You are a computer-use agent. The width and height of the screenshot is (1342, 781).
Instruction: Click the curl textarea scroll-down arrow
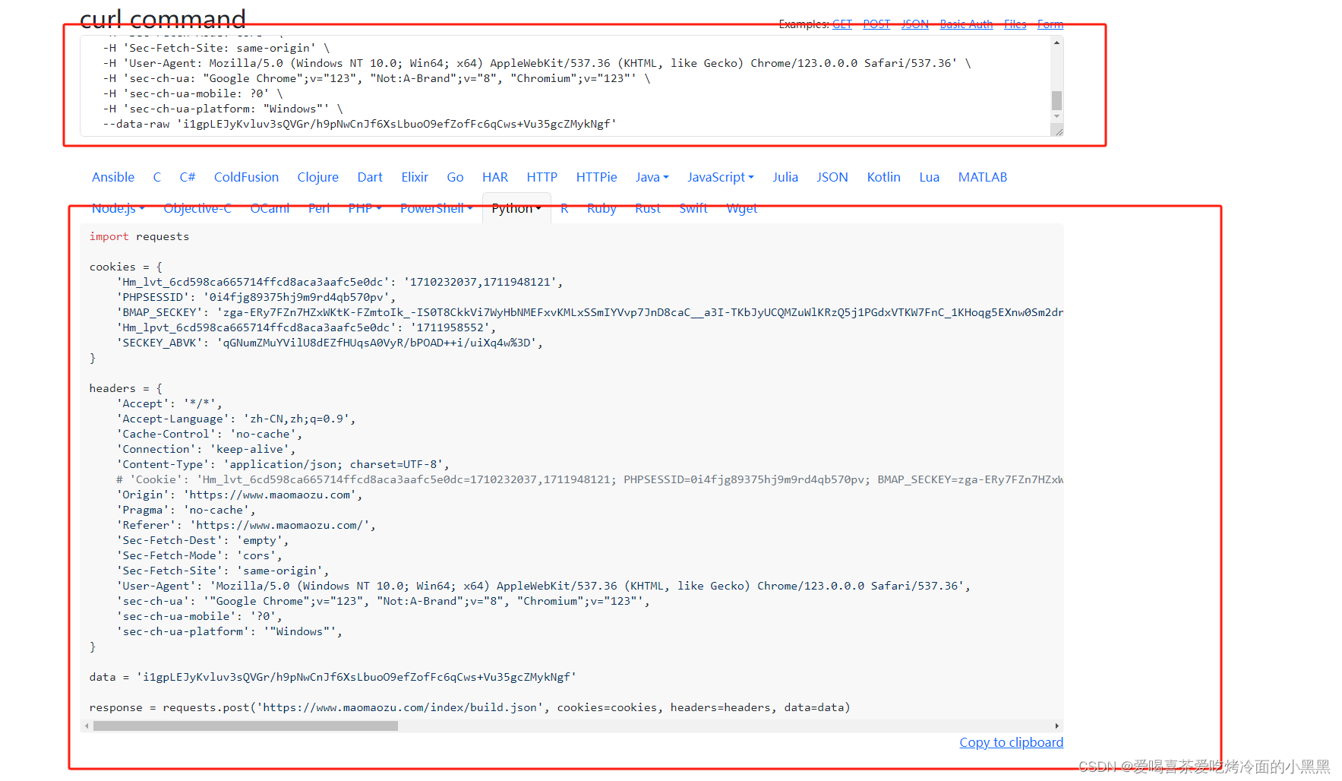[1056, 116]
